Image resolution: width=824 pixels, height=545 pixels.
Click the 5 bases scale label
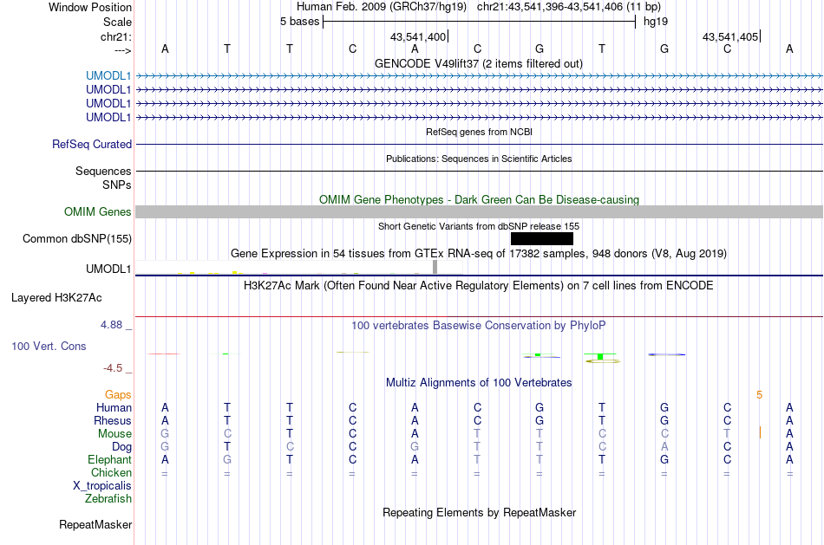[299, 22]
